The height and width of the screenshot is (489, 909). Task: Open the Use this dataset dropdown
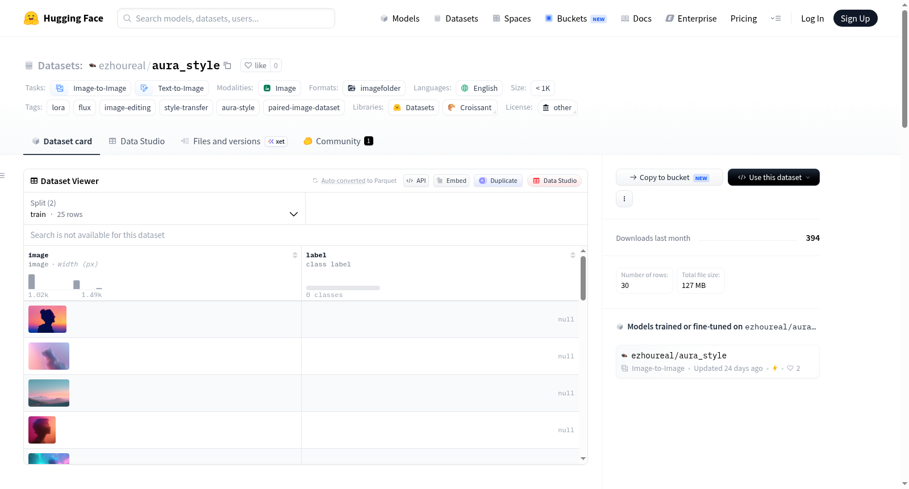click(774, 177)
